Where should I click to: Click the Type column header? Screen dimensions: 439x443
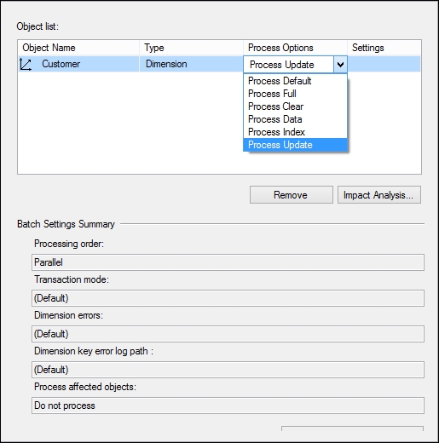click(x=191, y=48)
